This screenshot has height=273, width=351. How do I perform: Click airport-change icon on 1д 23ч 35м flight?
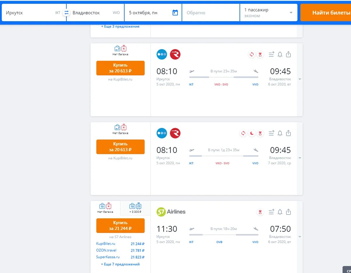click(x=243, y=133)
